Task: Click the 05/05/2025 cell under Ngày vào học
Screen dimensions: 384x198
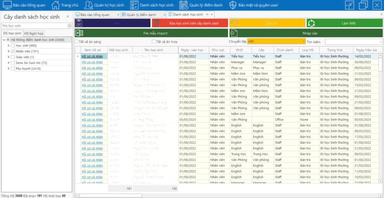Action: coord(193,120)
